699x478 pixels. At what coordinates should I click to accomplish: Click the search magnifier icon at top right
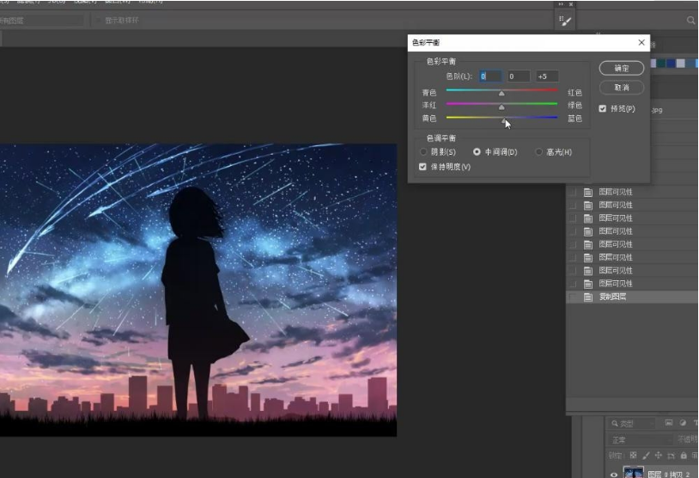[690, 20]
